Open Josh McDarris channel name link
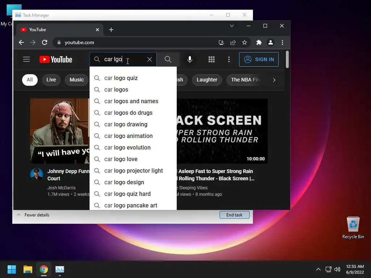The height and width of the screenshot is (278, 371). [x=62, y=188]
